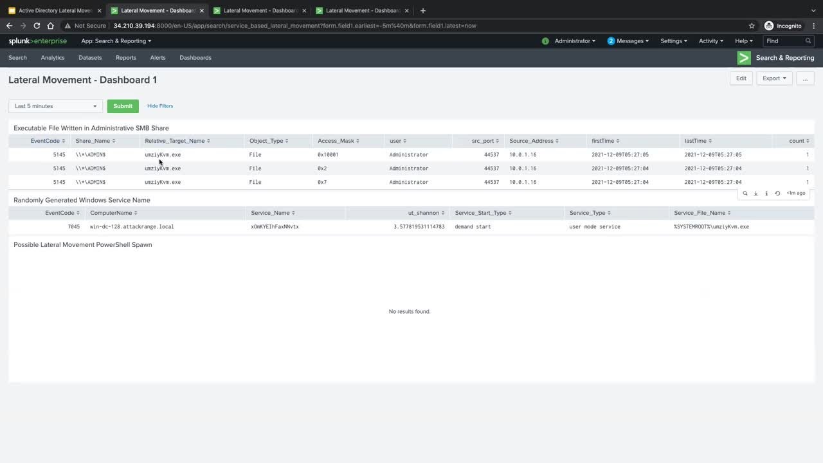Expand the Messages menu

(633, 41)
